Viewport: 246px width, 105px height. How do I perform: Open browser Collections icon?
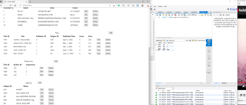tap(133, 5)
